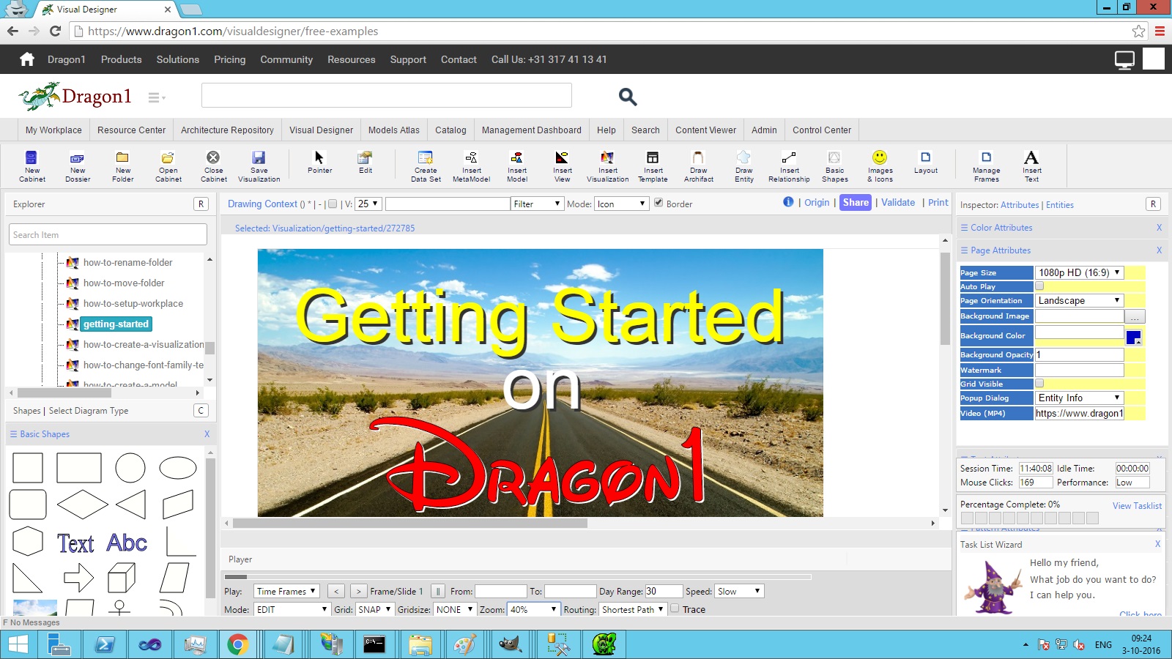The width and height of the screenshot is (1172, 659).
Task: Open the View Tasklist link
Action: click(x=1137, y=505)
